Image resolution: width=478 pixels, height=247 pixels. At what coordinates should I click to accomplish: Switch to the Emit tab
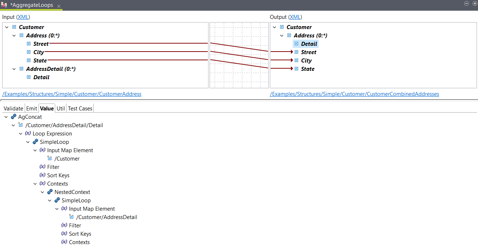tap(32, 108)
